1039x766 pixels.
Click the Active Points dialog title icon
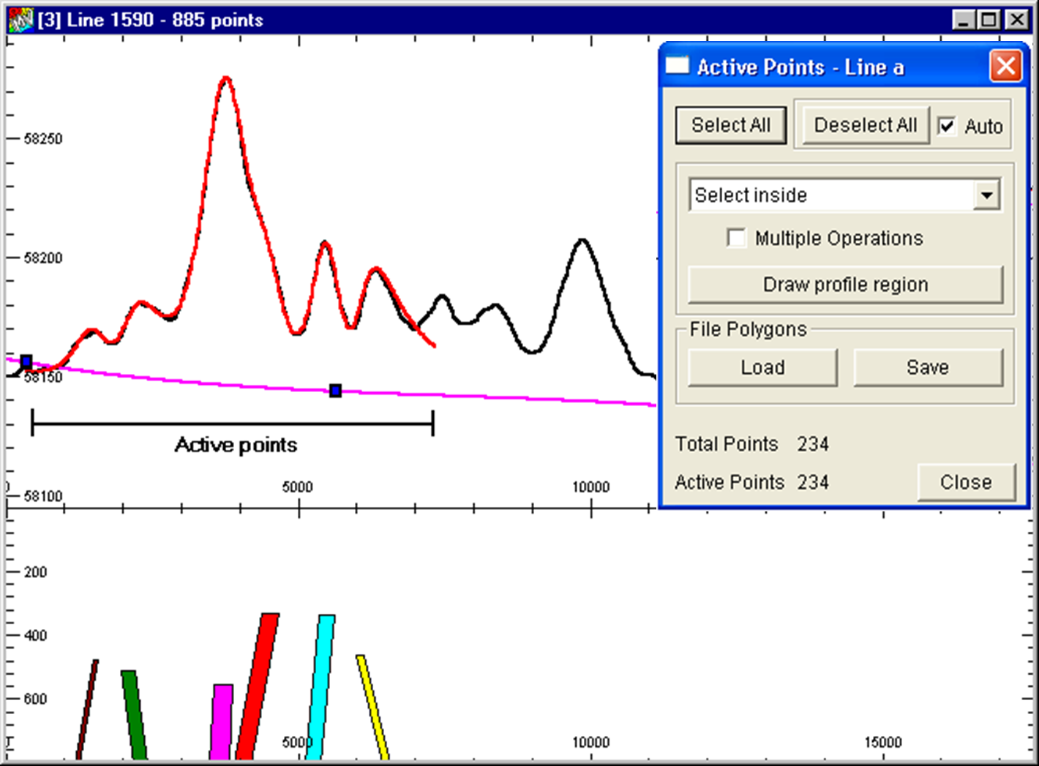pos(677,66)
